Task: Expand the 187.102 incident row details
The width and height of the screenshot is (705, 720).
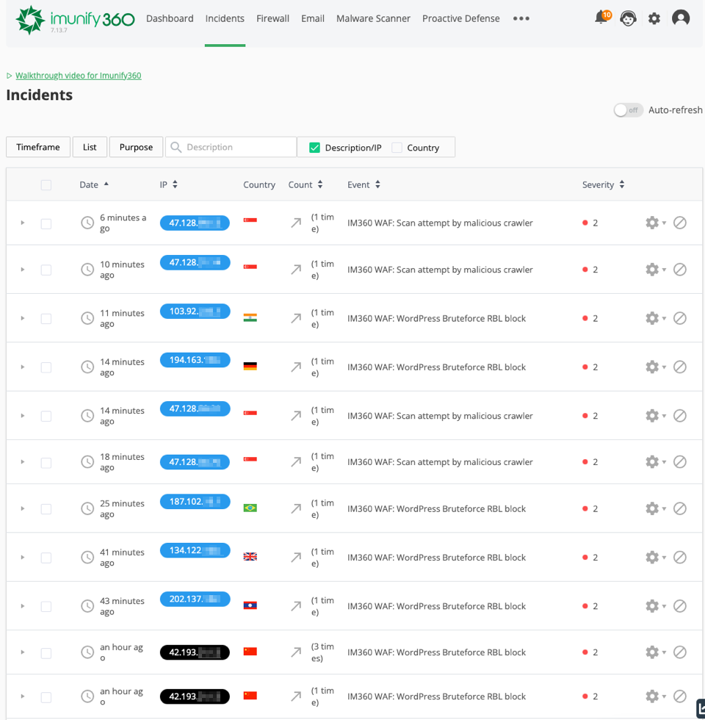Action: click(22, 508)
